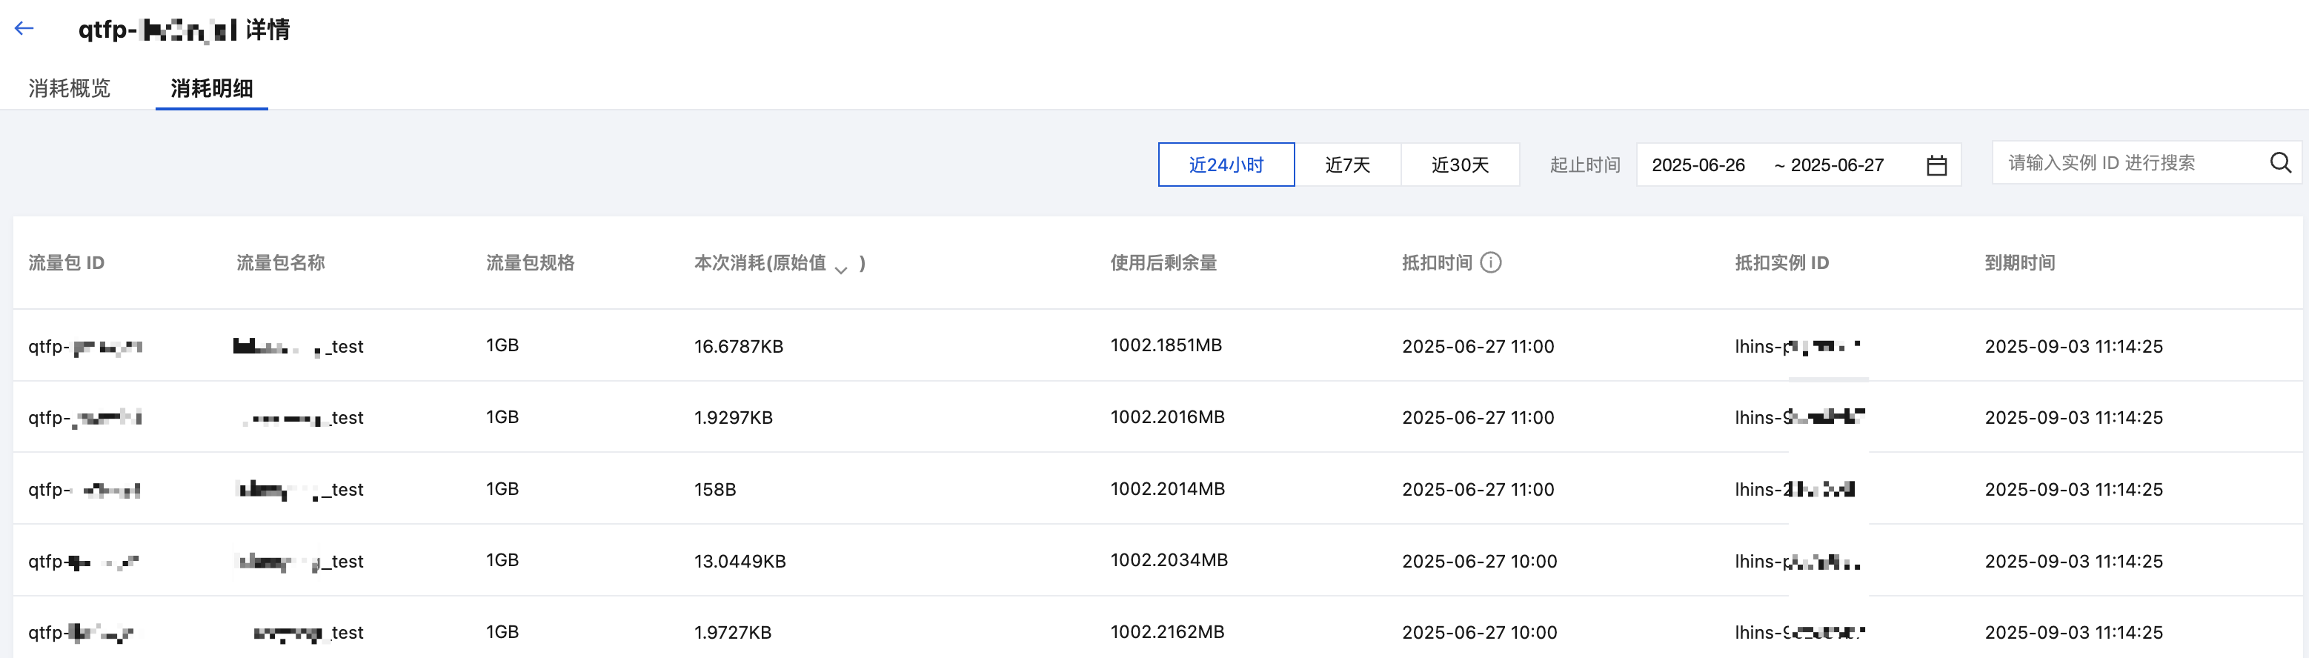Click the search magnifier icon
Viewport: 2309px width, 658px height.
coord(2279,163)
